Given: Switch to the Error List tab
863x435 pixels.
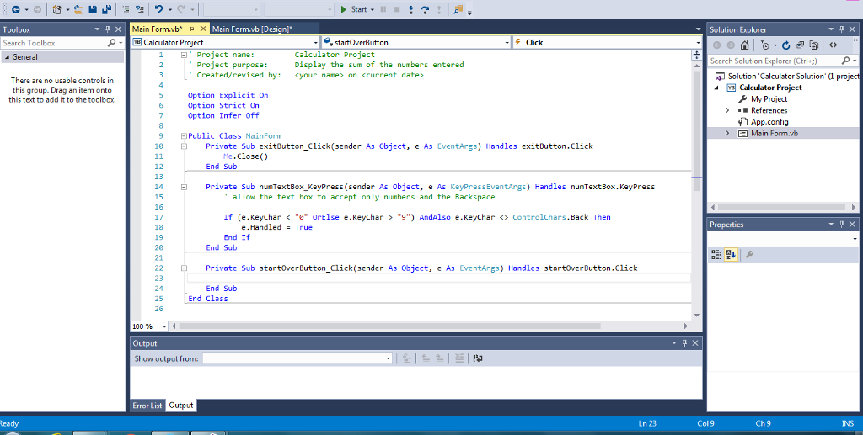Looking at the screenshot, I should pos(147,406).
